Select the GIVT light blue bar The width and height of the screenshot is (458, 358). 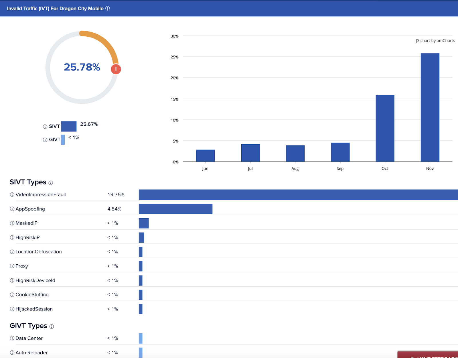[x=63, y=140]
